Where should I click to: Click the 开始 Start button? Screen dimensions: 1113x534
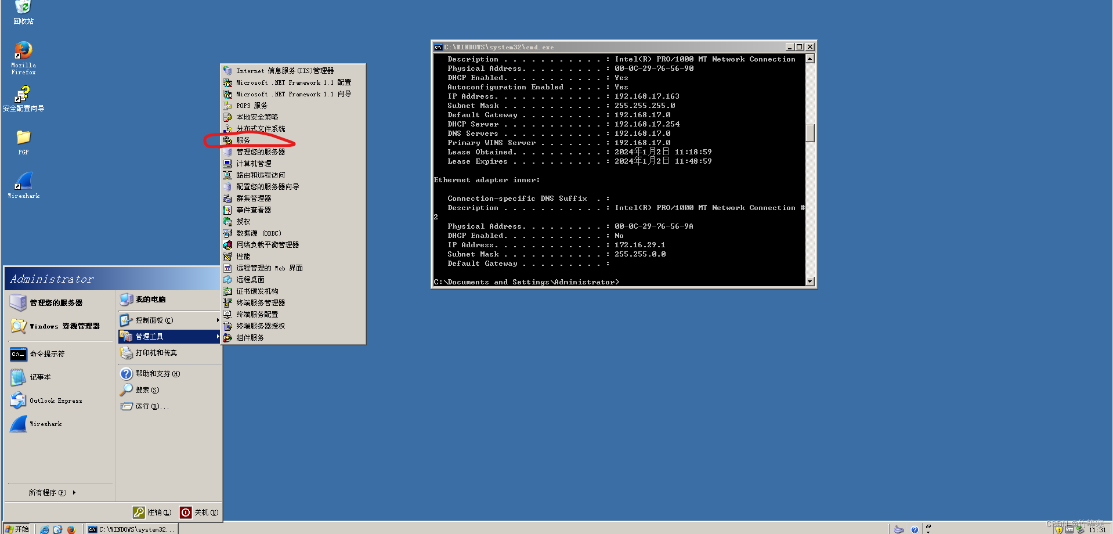(16, 529)
